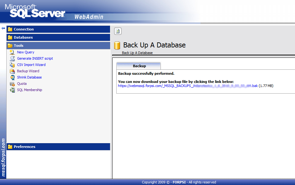Click the 'Back Up A Database' breadcrumb subtitle
The height and width of the screenshot is (185, 295).
(x=137, y=53)
